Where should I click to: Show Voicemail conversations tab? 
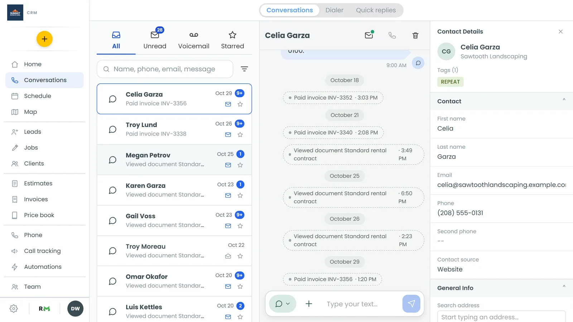[x=194, y=39]
